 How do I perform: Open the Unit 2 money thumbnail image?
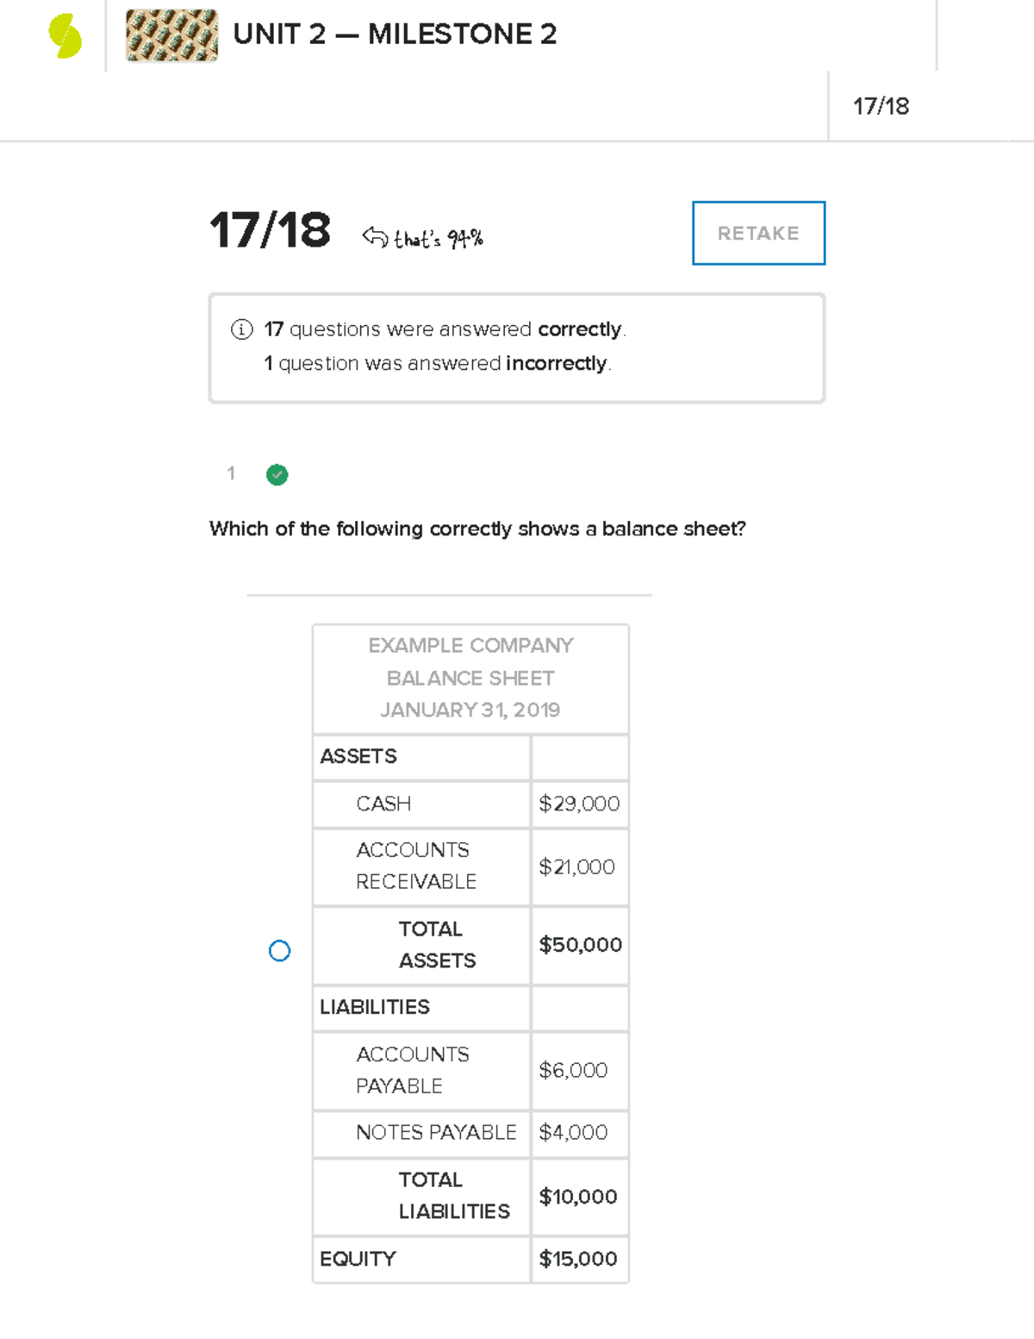click(171, 35)
